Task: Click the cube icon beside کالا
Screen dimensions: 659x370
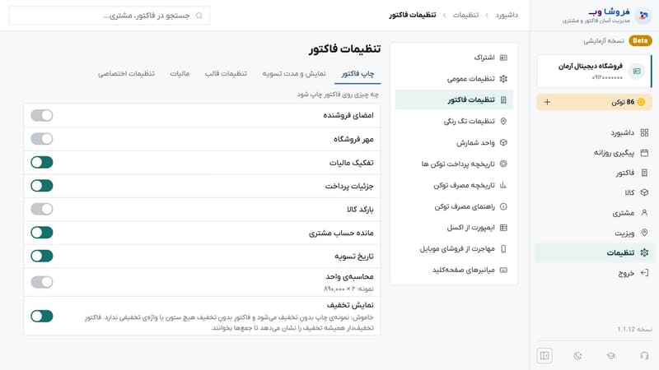Action: (644, 192)
